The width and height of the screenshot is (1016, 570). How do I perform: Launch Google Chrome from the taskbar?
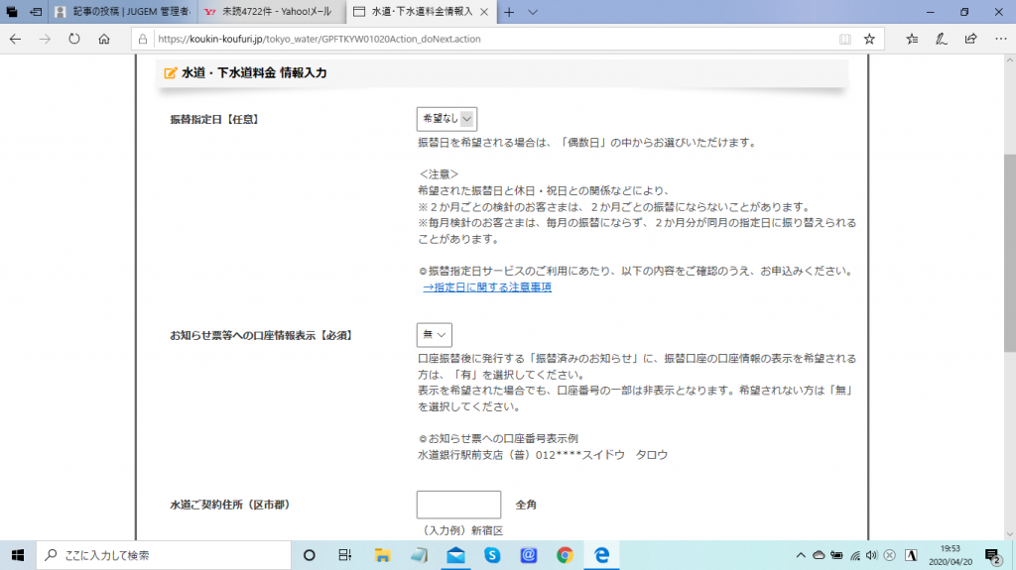(x=564, y=555)
